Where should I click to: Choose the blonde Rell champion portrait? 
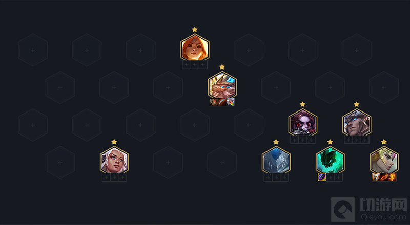point(384,160)
